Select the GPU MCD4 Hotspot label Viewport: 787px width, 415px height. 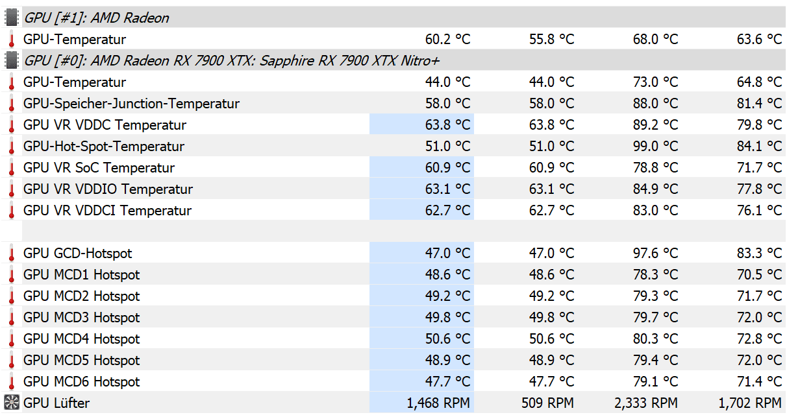pos(82,339)
